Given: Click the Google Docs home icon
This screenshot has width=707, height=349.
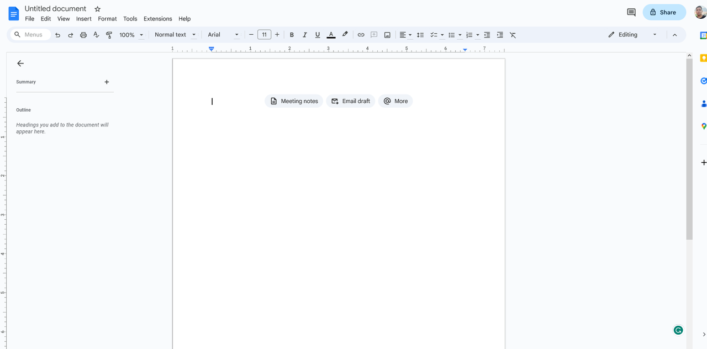Looking at the screenshot, I should click(x=14, y=13).
